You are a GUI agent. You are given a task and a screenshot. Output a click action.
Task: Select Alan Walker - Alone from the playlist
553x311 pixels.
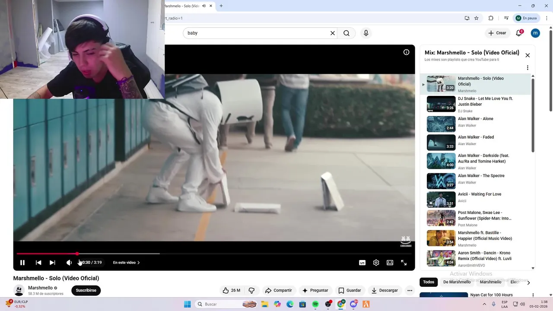tap(475, 124)
